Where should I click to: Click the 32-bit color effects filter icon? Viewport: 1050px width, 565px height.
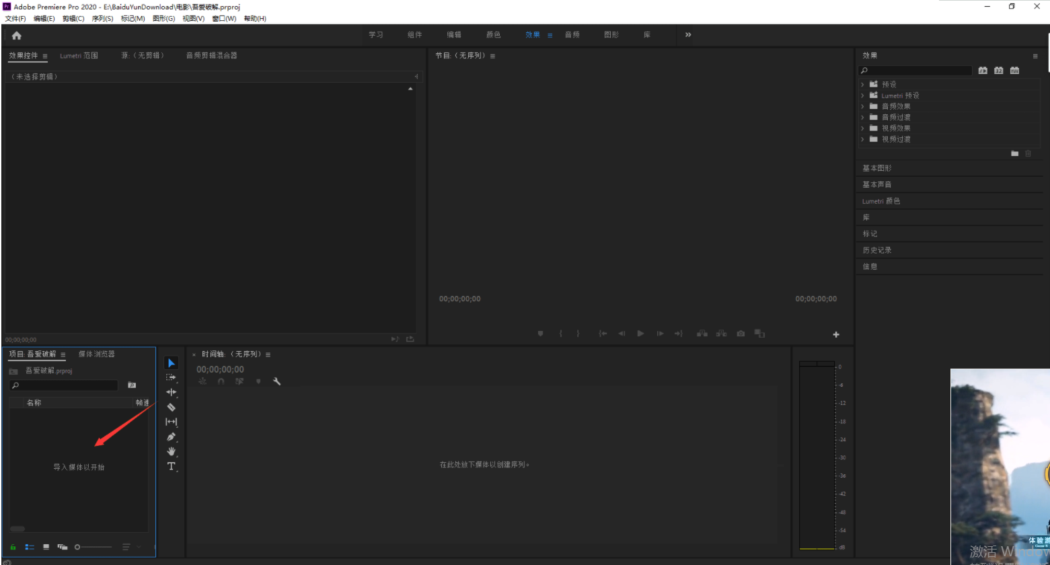coord(999,71)
